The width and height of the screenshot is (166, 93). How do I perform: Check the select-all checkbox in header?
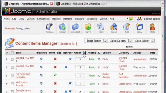point(12,53)
